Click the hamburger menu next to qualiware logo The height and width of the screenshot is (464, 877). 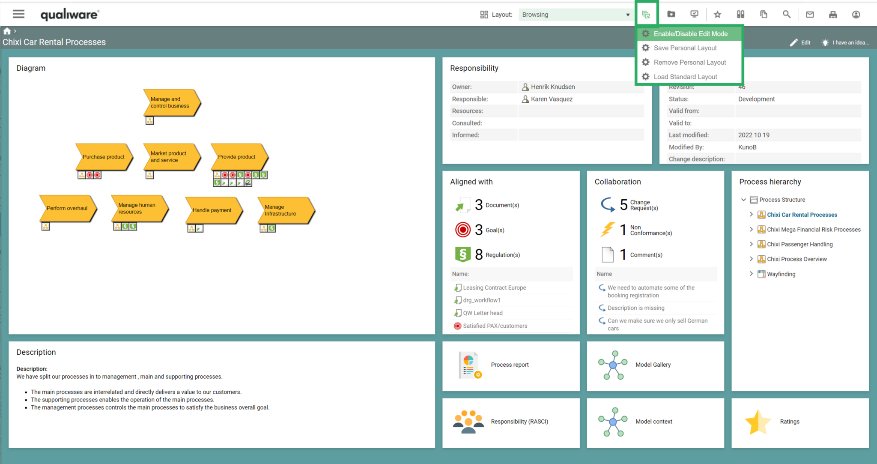click(x=18, y=14)
